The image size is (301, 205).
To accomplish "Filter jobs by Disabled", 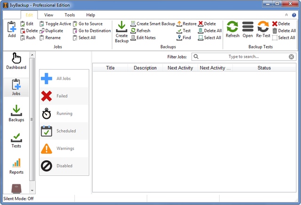I will coord(64,166).
